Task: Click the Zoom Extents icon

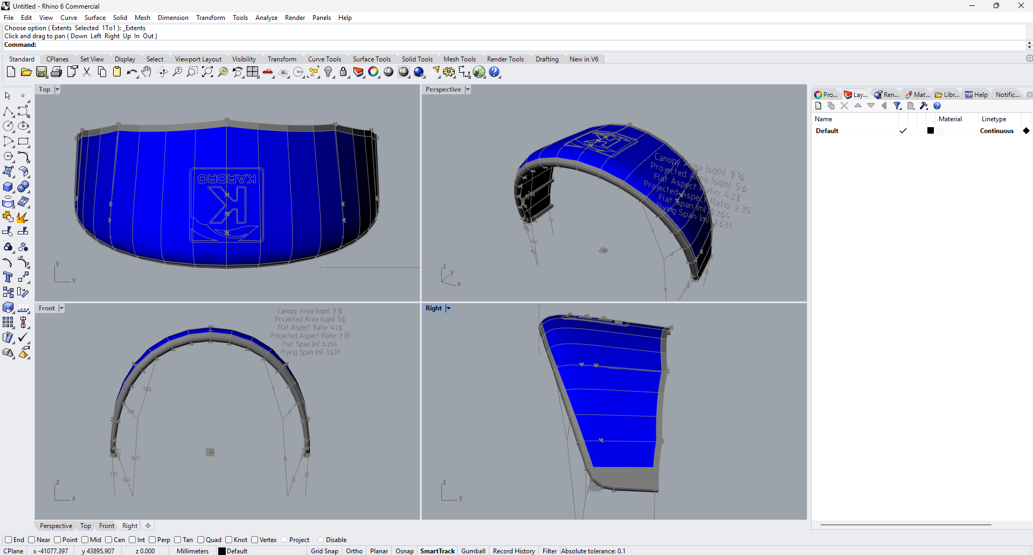Action: [207, 72]
